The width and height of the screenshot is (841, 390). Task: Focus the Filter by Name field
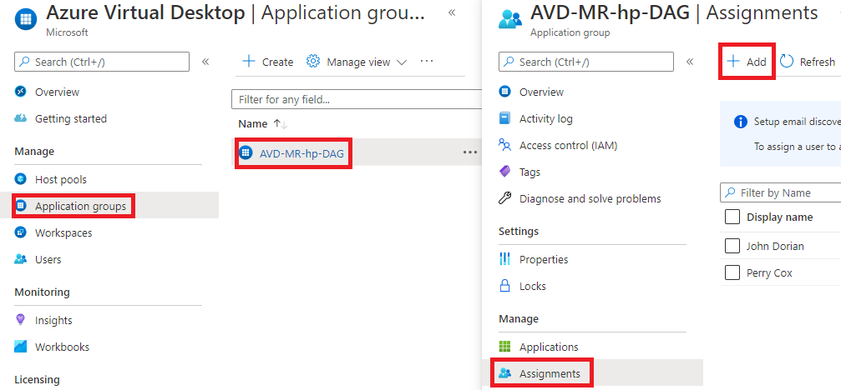coord(780,192)
